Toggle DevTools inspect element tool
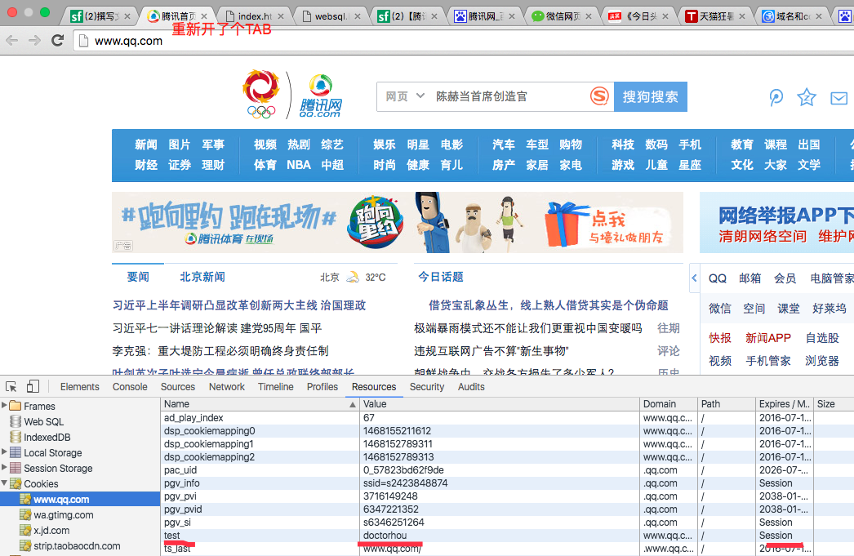Viewport: 854px width, 556px height. 11,387
